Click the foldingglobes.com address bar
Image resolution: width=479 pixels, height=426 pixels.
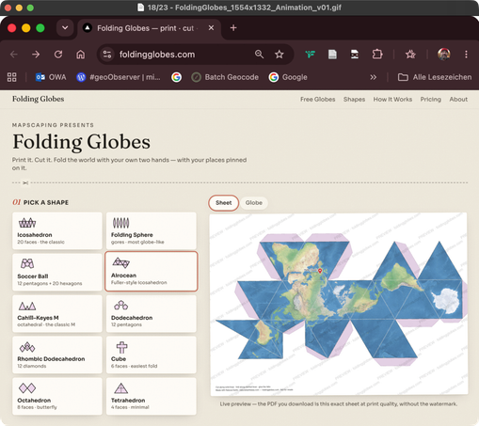click(x=182, y=55)
